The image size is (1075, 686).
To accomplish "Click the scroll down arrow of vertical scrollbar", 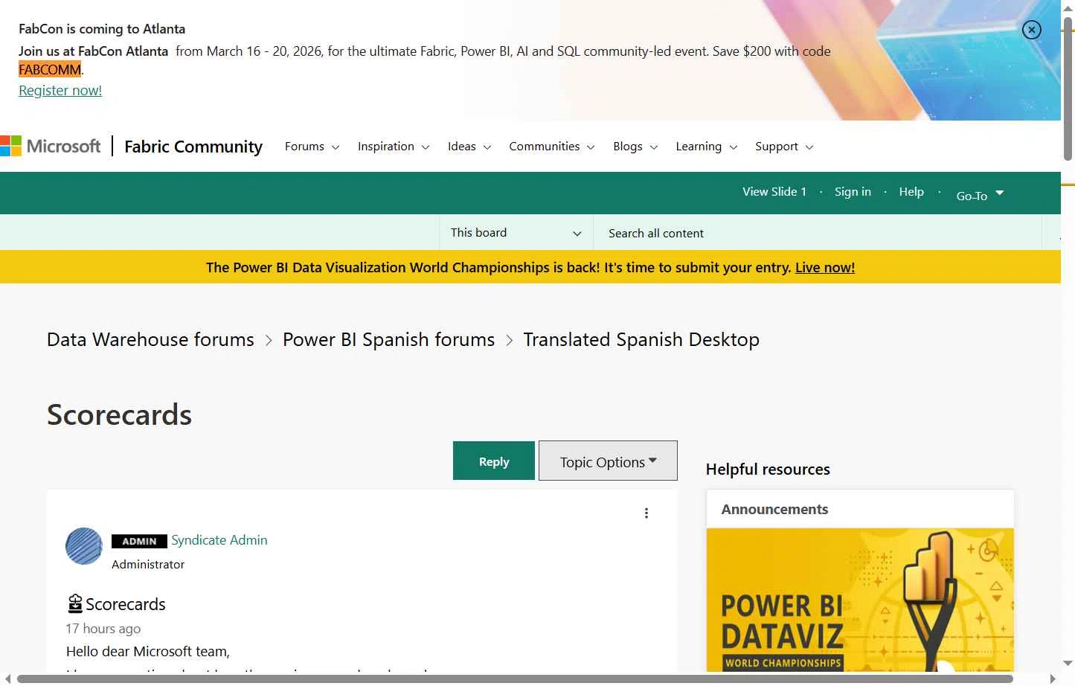I will point(1068,663).
